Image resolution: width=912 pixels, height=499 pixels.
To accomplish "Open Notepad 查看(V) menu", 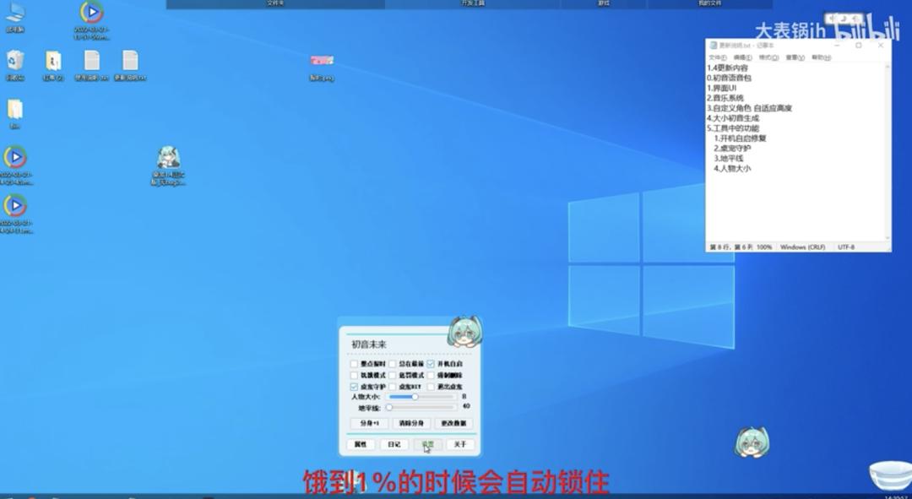I will click(795, 57).
